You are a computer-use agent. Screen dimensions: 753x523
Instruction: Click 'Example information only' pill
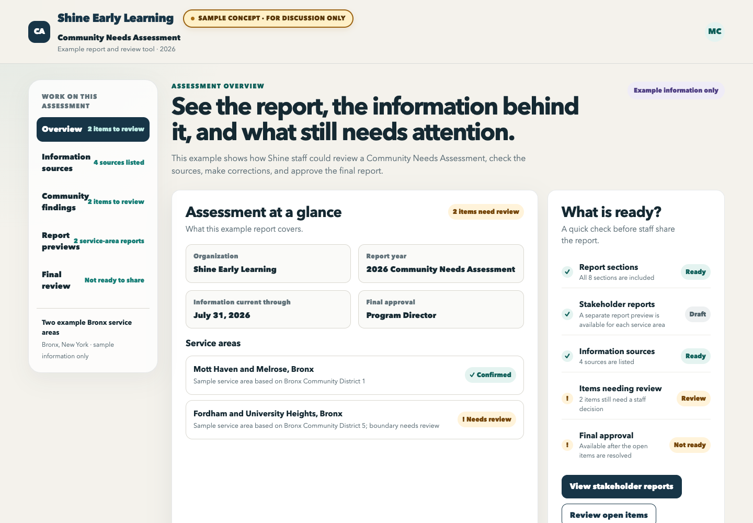tap(676, 90)
